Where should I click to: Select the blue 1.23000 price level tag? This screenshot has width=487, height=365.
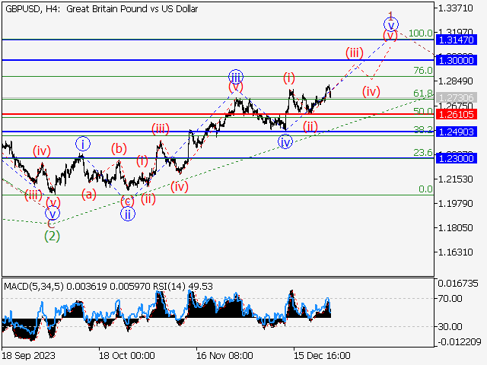pos(457,158)
